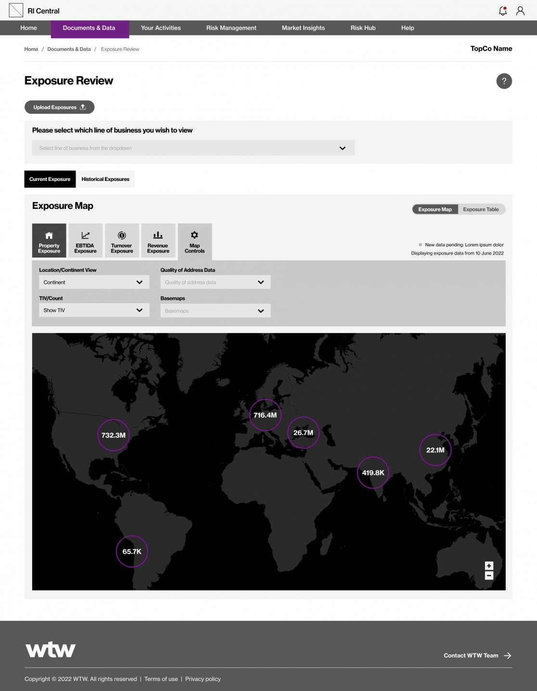Viewport: 537px width, 691px height.
Task: Click the 732.3M exposure bubble
Action: 114,435
